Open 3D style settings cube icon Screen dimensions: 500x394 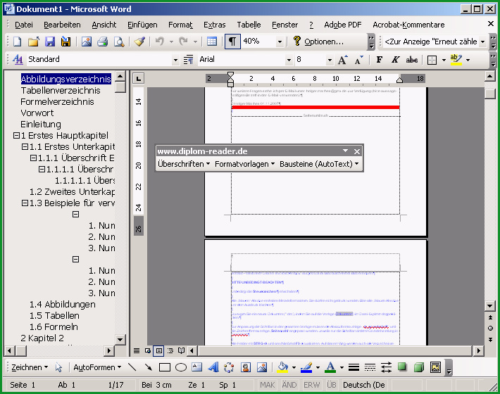tap(419, 367)
